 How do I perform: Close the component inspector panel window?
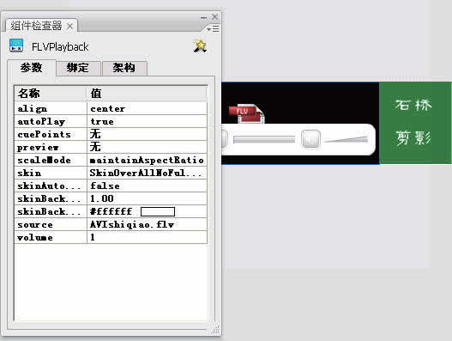215,17
